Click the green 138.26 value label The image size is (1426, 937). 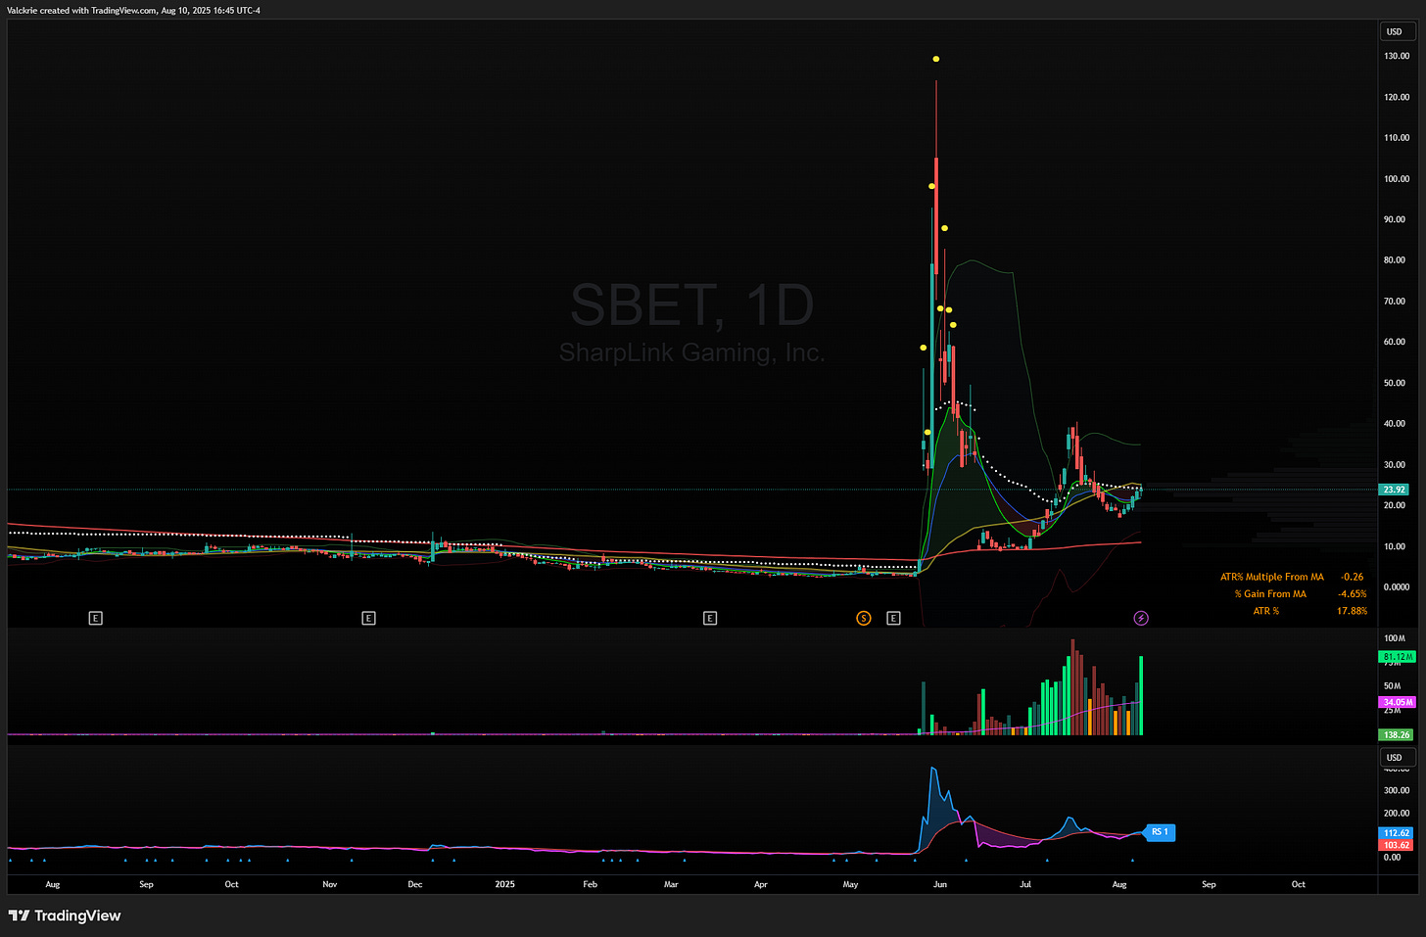pyautogui.click(x=1397, y=734)
